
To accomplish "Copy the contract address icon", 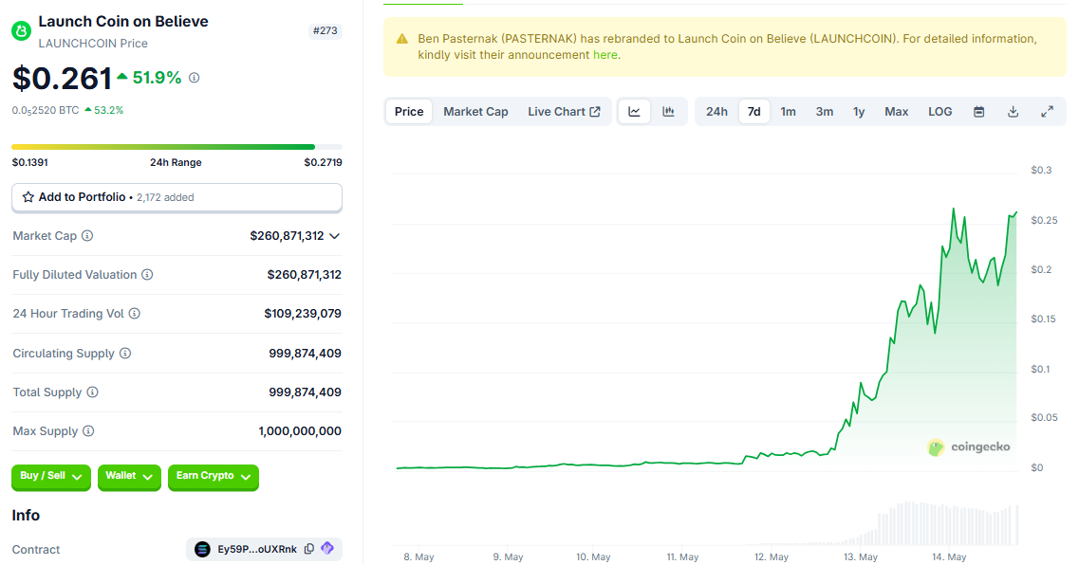I will [x=309, y=549].
